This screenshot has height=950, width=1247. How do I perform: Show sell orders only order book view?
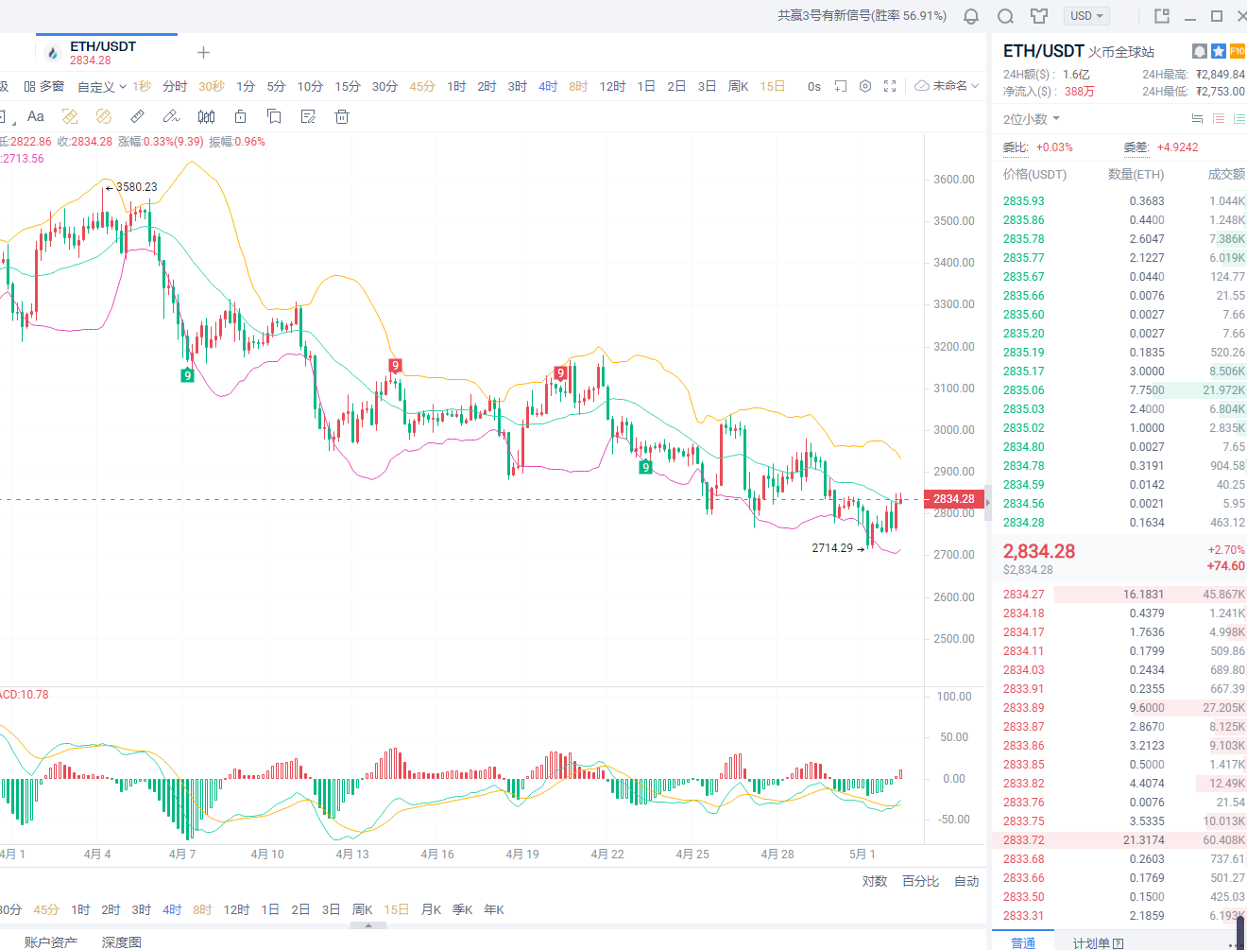tap(1219, 118)
